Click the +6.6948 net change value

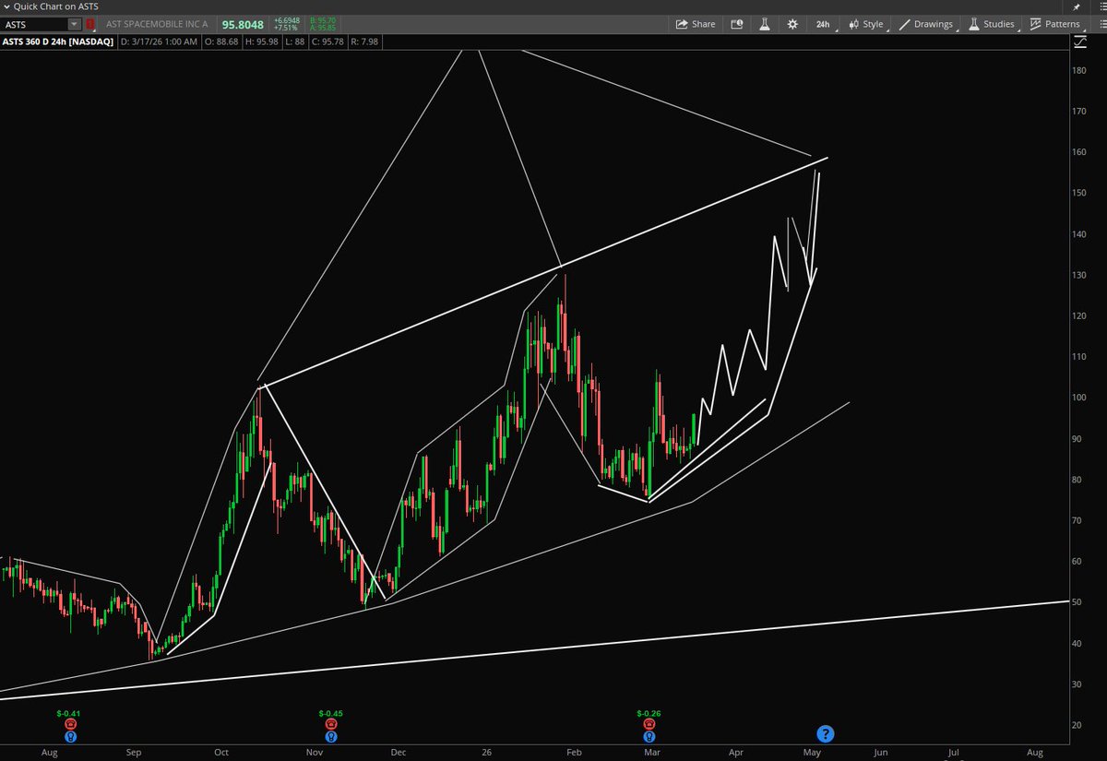click(x=289, y=19)
